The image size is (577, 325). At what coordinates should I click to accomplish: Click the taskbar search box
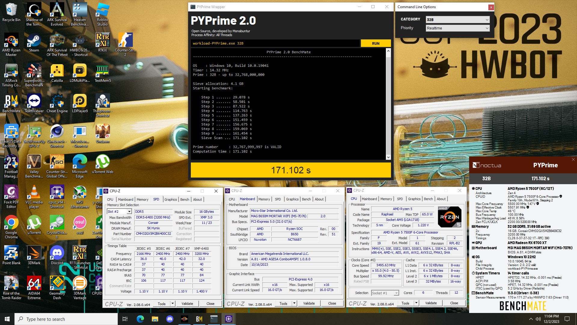(x=66, y=319)
